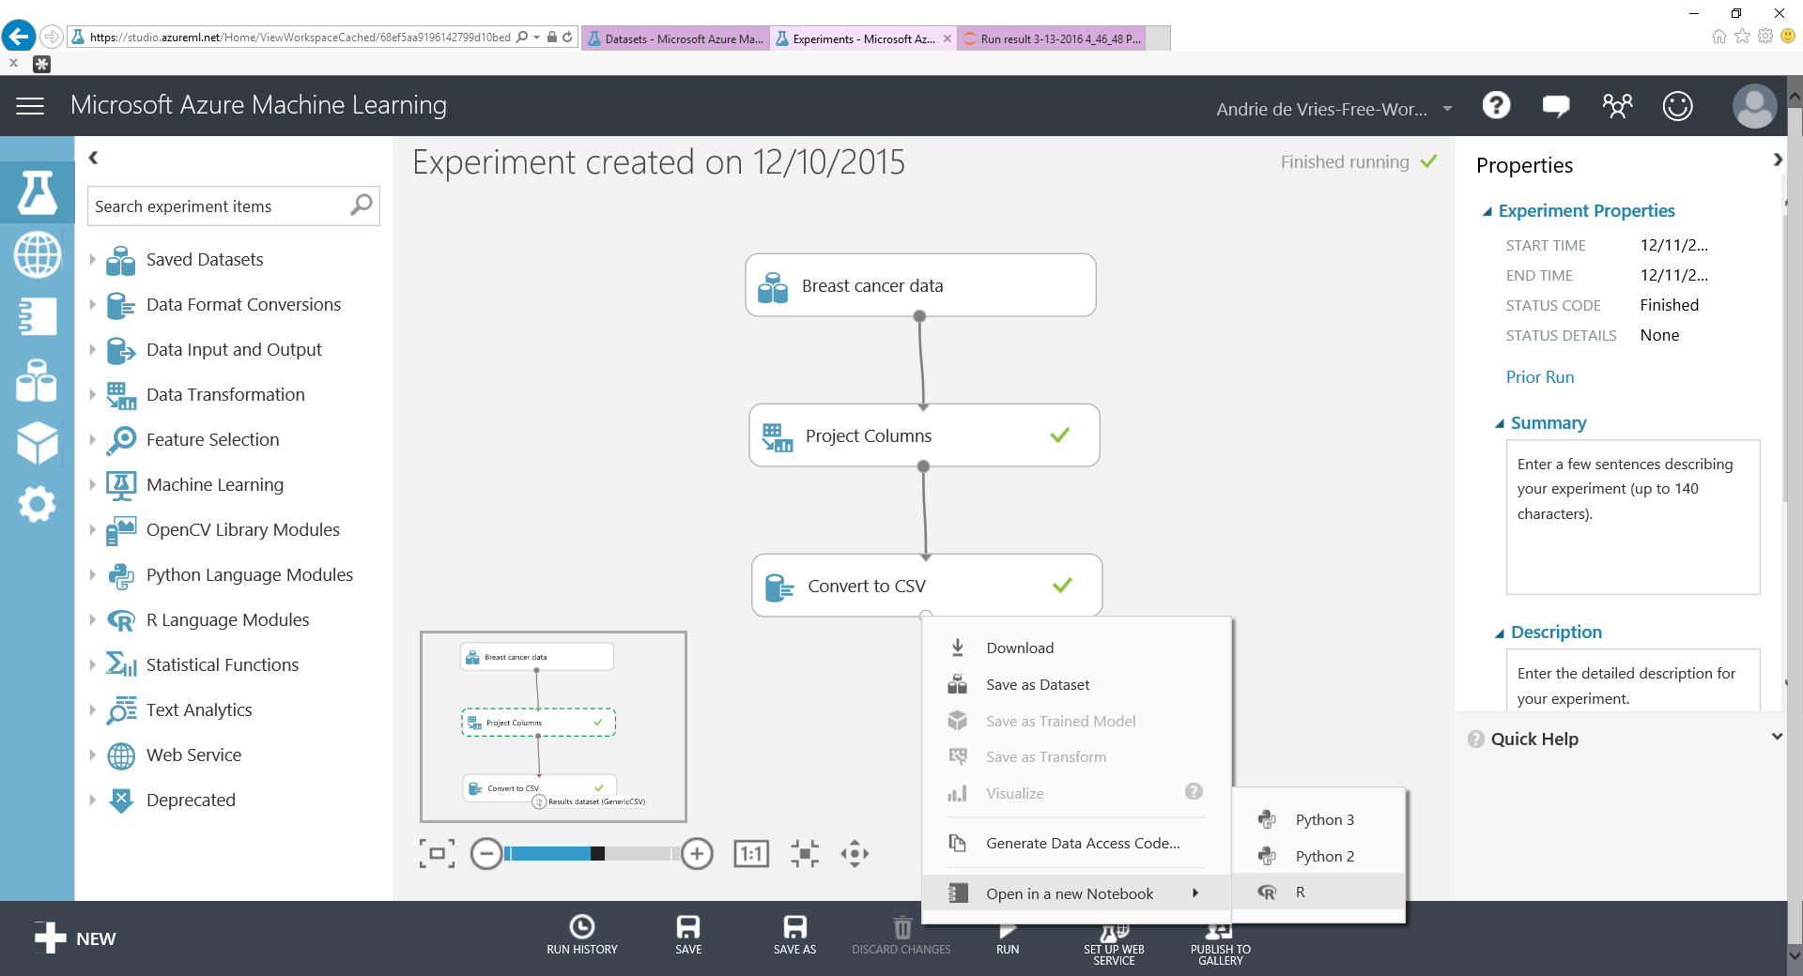Click zoom in plus button
Viewport: 1803px width, 976px height.
click(696, 853)
